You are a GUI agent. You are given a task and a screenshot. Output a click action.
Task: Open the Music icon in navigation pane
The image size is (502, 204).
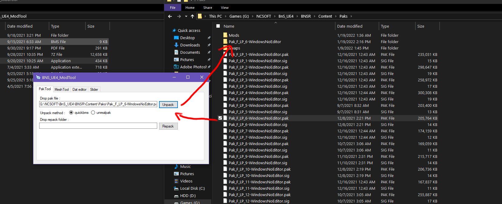coord(176,166)
